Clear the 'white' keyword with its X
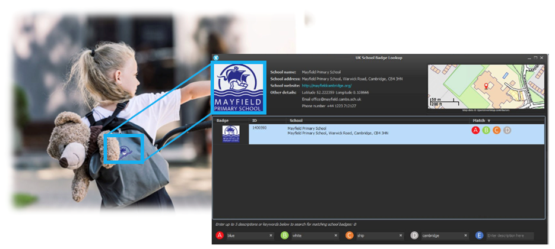Image resolution: width=555 pixels, height=249 pixels. click(x=335, y=235)
